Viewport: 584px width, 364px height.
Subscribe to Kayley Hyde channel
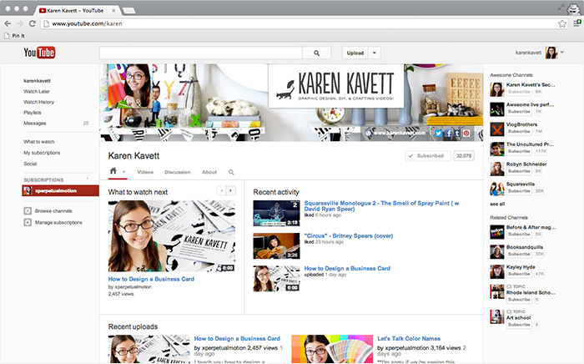coord(519,274)
